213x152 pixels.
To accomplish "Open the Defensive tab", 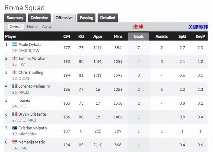I will (40, 18).
